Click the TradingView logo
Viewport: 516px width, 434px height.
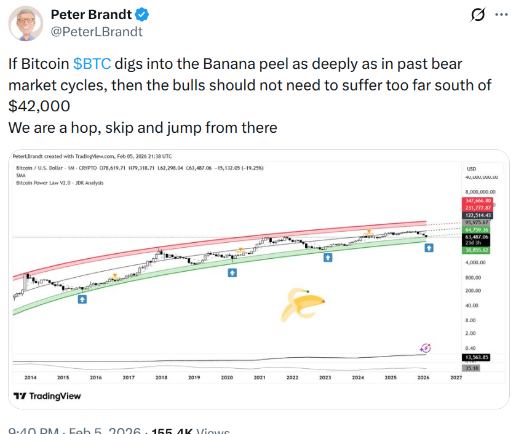pyautogui.click(x=47, y=395)
